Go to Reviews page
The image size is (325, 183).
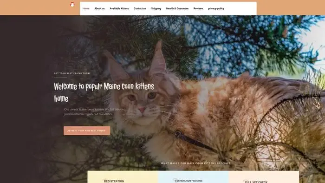(x=198, y=8)
